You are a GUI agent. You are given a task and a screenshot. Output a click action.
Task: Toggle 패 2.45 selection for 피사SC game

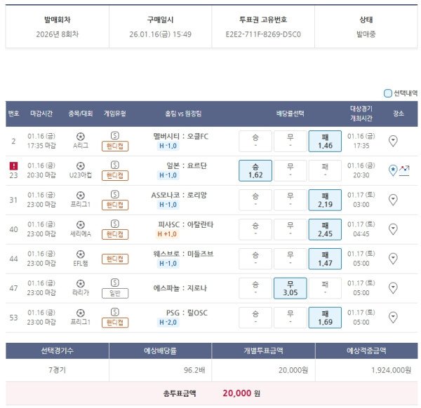tap(325, 229)
